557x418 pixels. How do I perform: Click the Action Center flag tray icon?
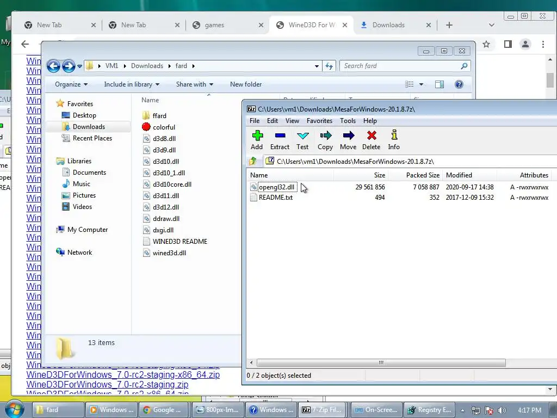[489, 410]
